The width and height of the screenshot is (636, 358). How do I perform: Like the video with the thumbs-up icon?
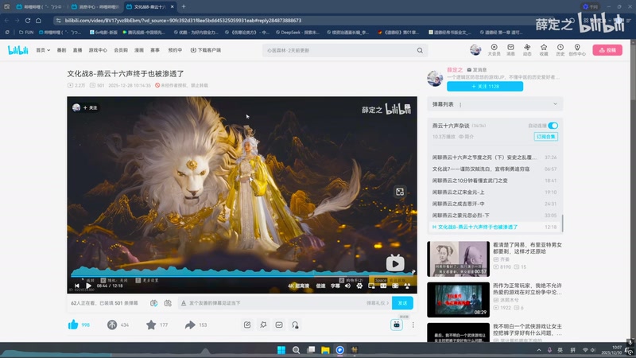73,325
